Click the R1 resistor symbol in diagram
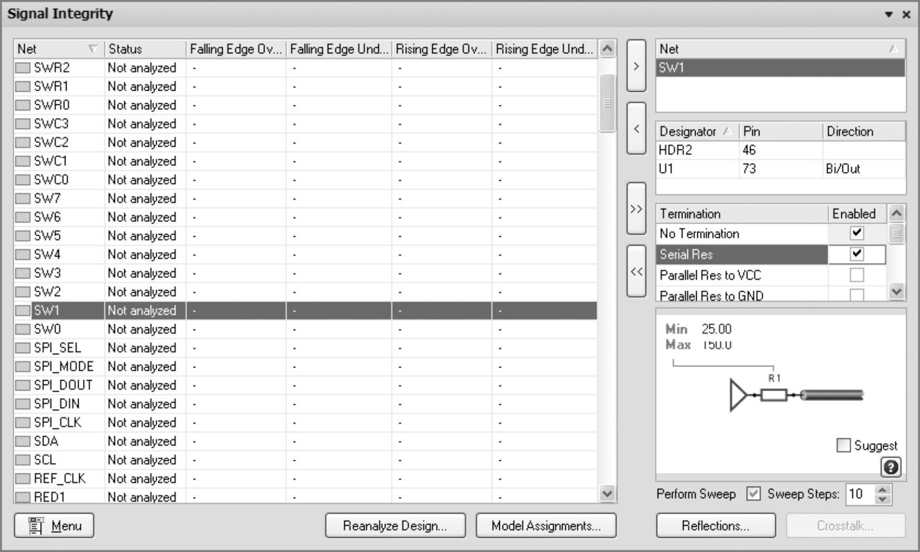 773,395
